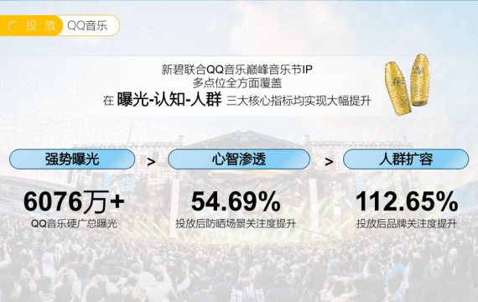The image size is (478, 302).
Task: Click the QQ音乐硬广总曝光 caption
Action: [74, 224]
